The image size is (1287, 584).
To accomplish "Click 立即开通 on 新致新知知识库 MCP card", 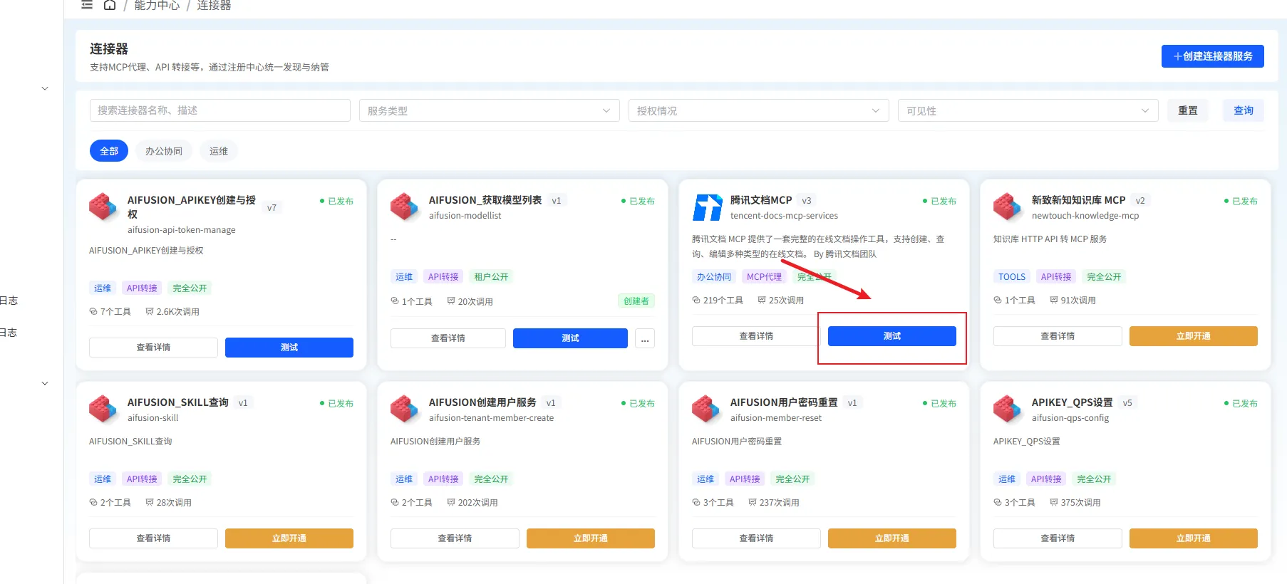I will click(1194, 336).
